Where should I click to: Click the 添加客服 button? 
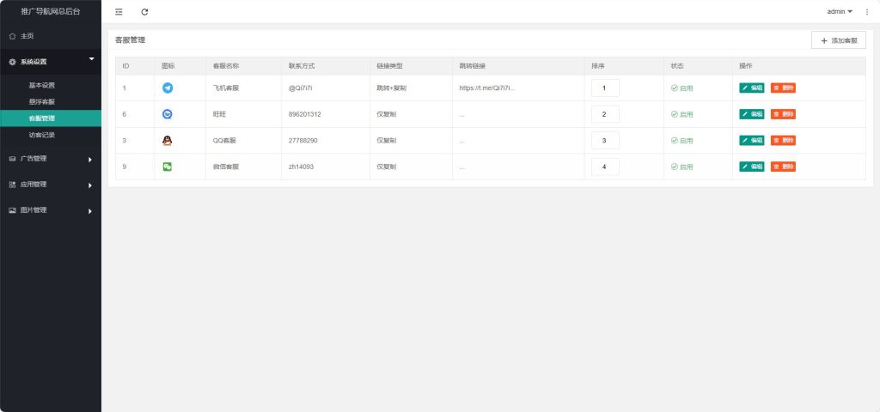[839, 40]
